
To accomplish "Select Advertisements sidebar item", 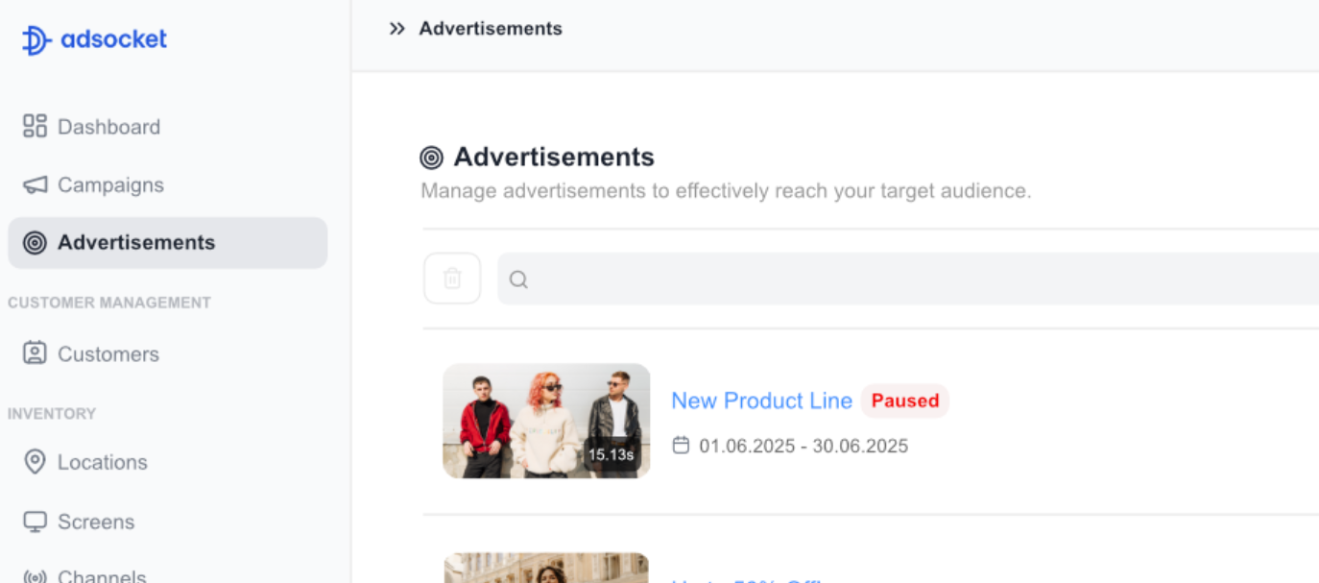I will (136, 242).
